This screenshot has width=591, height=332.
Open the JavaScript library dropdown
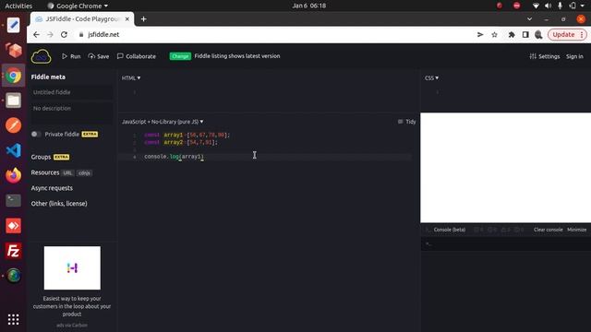pyautogui.click(x=163, y=122)
